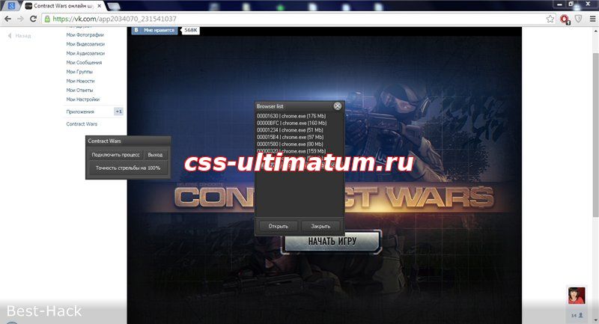Select process 000015B4 chrome.exe (97 Mb)
This screenshot has height=324, width=599.
click(290, 137)
